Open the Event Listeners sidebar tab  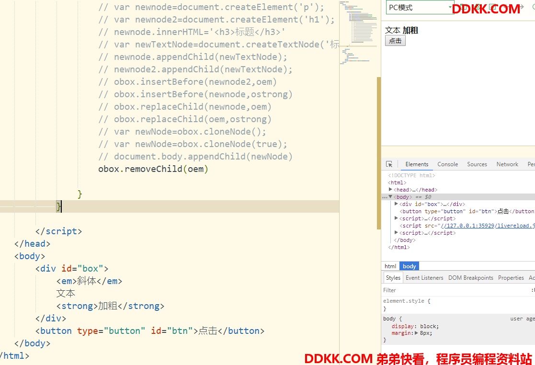[x=424, y=278]
